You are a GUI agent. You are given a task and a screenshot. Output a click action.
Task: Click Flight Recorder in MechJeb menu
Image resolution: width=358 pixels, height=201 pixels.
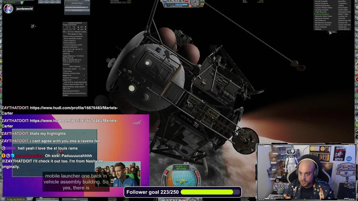pyautogui.click(x=321, y=12)
